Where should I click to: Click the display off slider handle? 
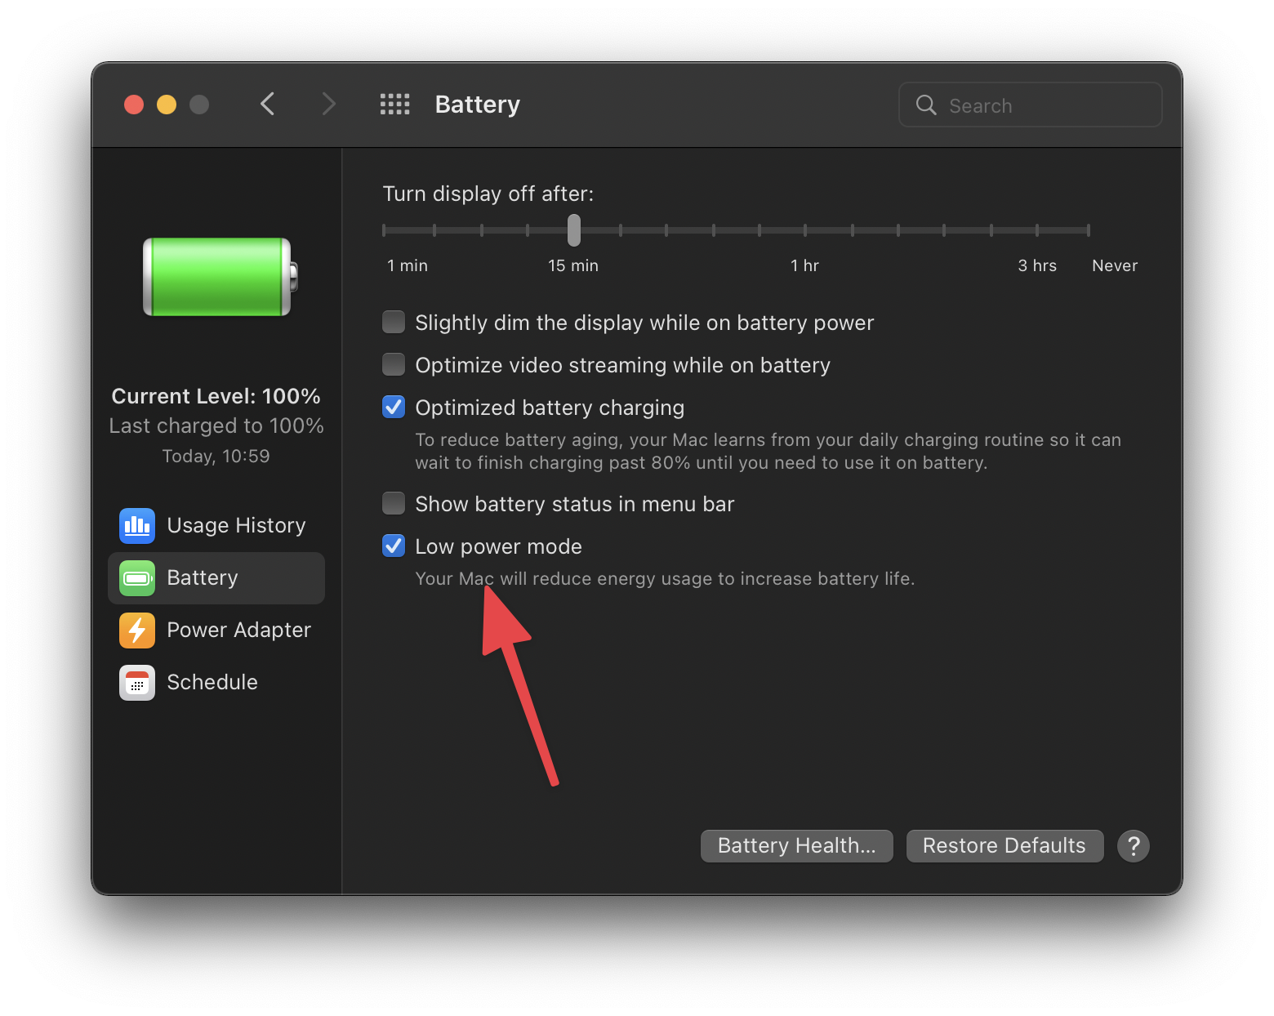pyautogui.click(x=574, y=230)
